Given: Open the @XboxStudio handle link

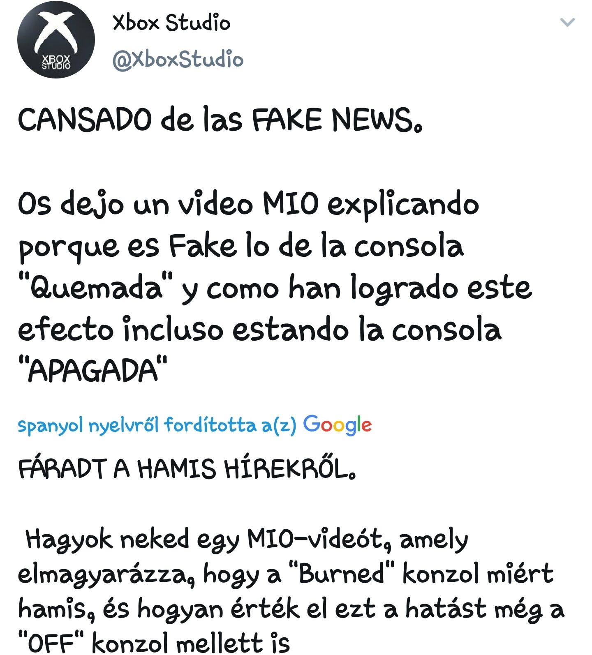Looking at the screenshot, I should [178, 60].
